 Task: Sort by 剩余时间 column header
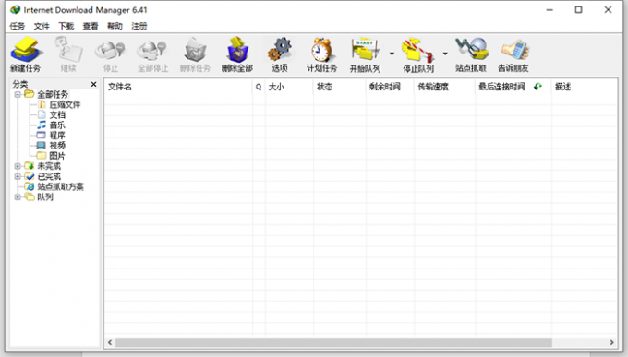coord(390,87)
